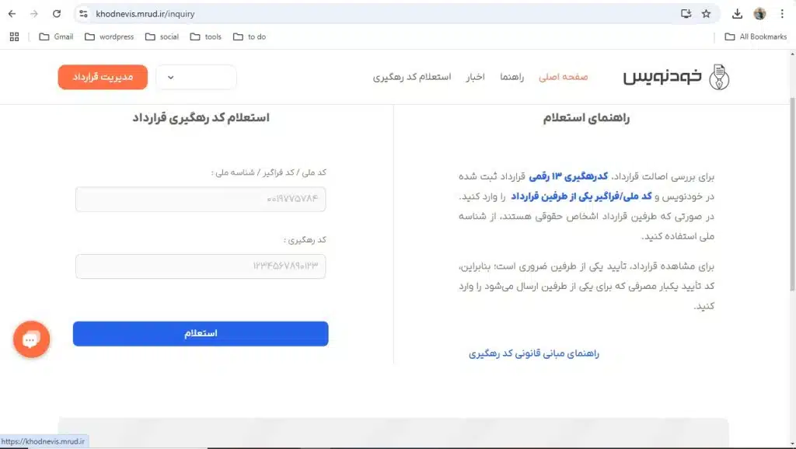Reload the page with the refresh icon

point(54,13)
